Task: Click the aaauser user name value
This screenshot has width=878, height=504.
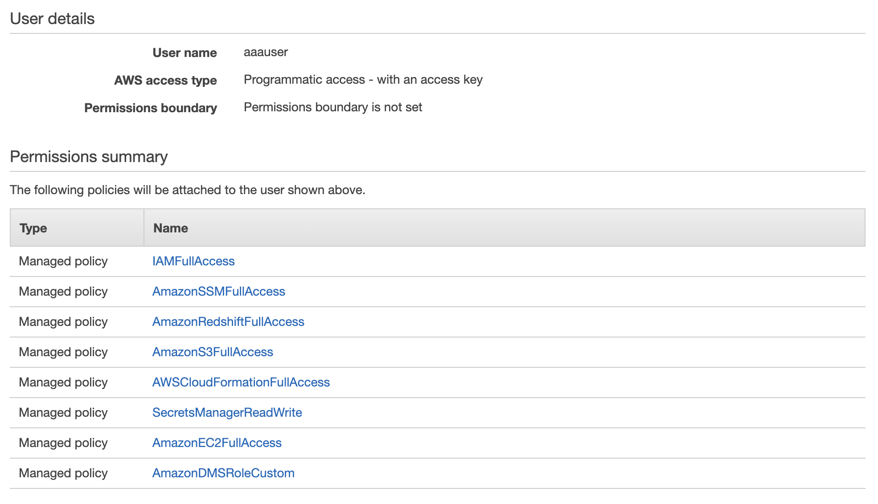Action: (266, 52)
